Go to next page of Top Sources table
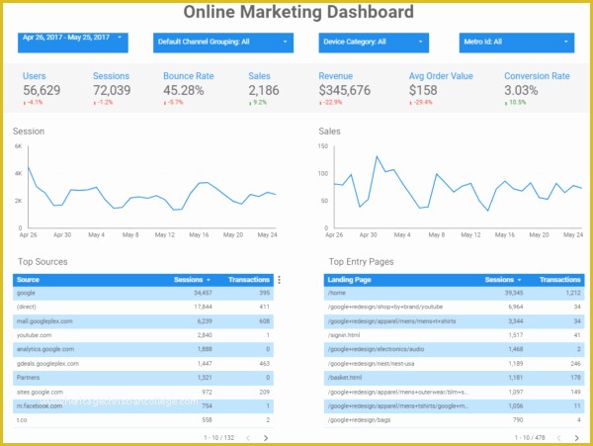593x446 pixels. pyautogui.click(x=266, y=438)
